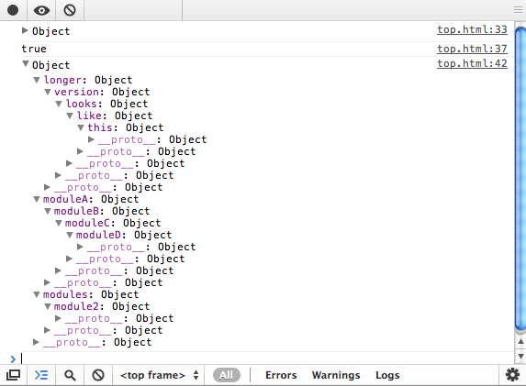Filter console by Errors
Image resolution: width=526 pixels, height=386 pixels.
tap(281, 375)
